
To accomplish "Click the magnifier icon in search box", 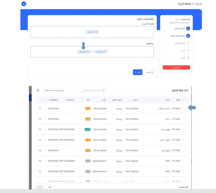I will (104, 90).
